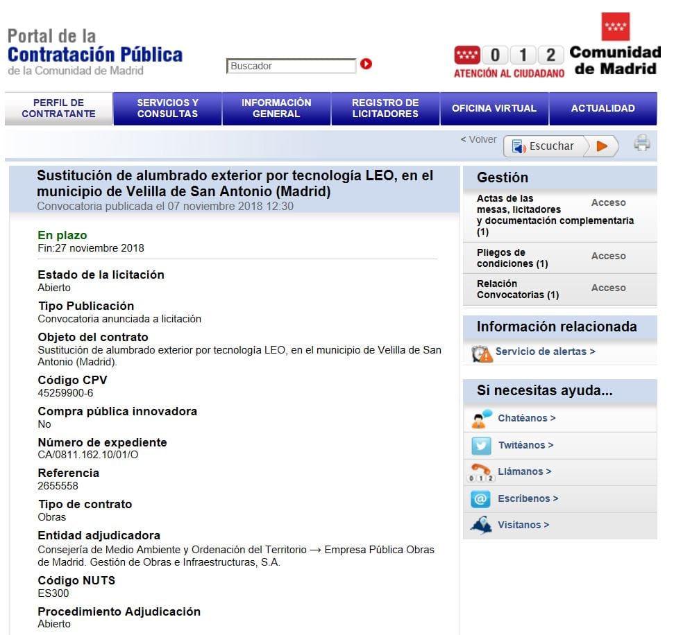Open the Escríbenos link
This screenshot has width=674, height=635.
tap(528, 498)
